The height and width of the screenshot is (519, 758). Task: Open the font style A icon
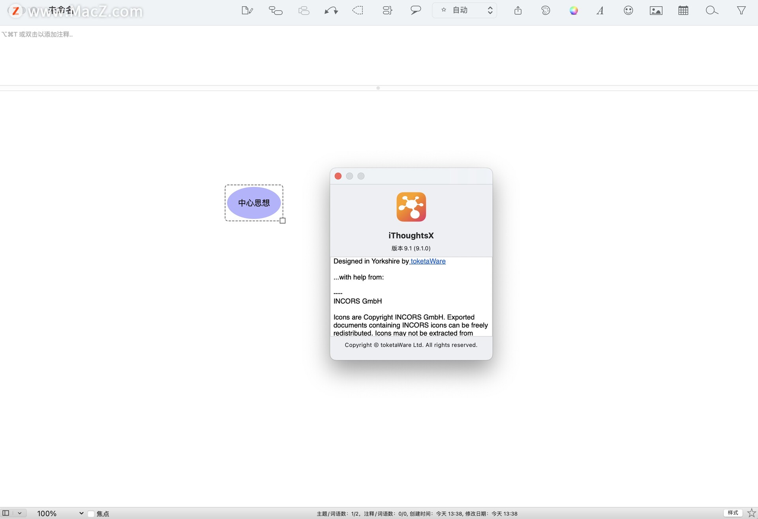[600, 11]
